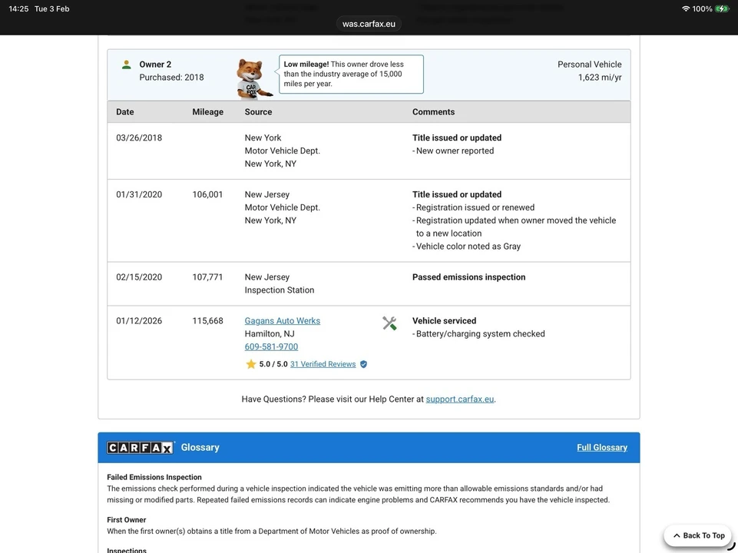
Task: Tap the verified shield badge icon
Action: pyautogui.click(x=363, y=364)
